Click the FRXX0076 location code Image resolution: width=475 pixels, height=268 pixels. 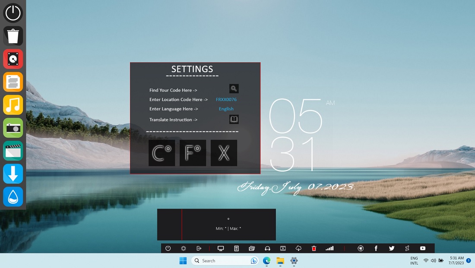226,99
